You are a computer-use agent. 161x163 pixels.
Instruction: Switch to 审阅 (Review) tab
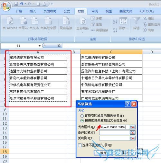(x=95, y=11)
